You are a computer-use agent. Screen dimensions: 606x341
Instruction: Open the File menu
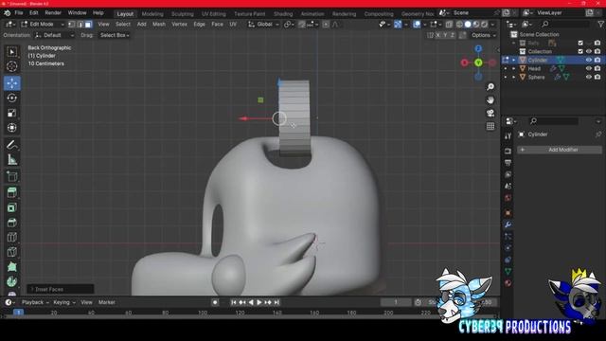19,13
